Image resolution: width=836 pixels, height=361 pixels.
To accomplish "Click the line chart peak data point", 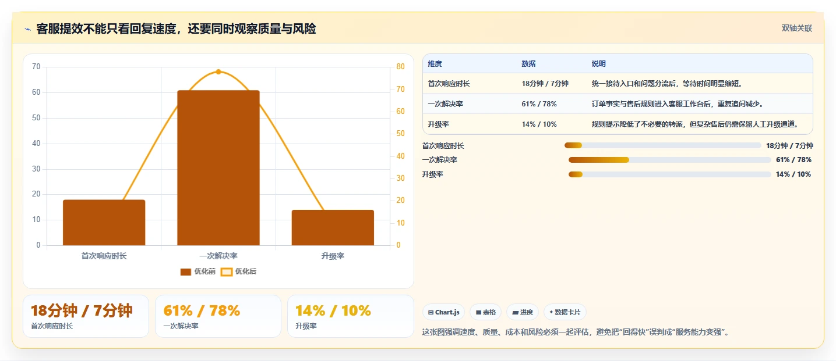I will point(218,72).
